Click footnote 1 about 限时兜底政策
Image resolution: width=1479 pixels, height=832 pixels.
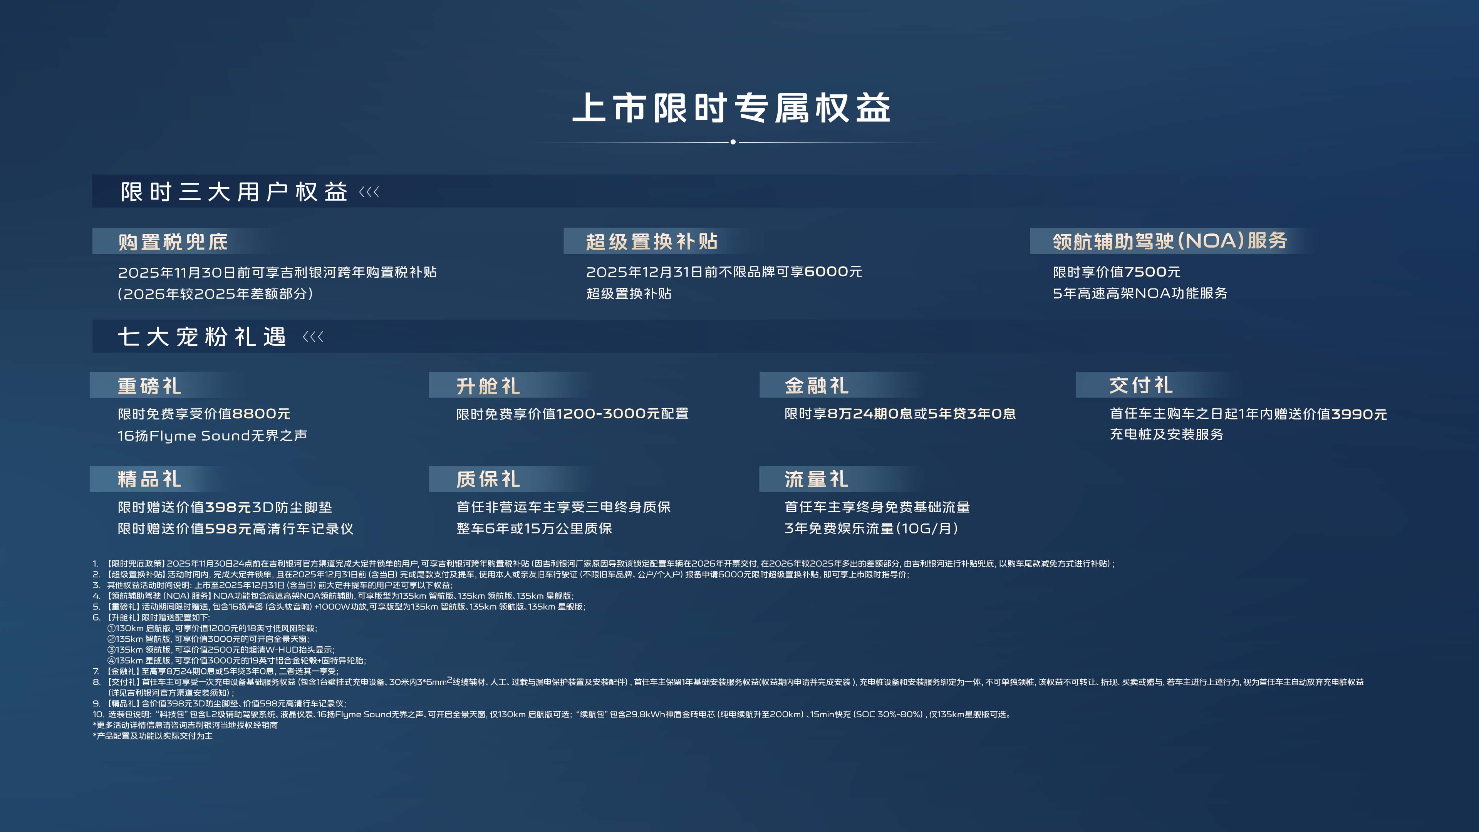[x=603, y=564]
